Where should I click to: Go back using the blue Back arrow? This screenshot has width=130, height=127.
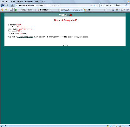point(2,5)
